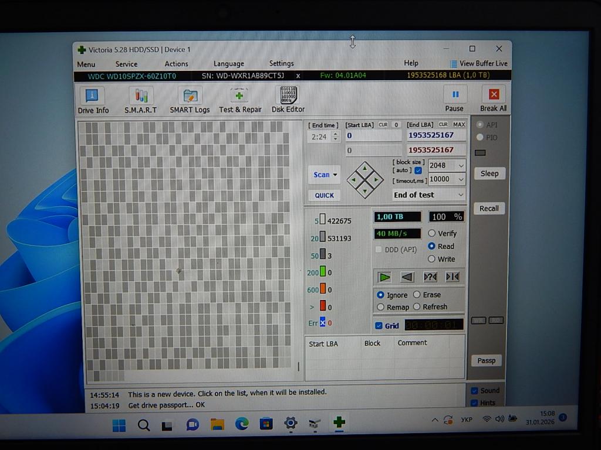Image resolution: width=601 pixels, height=450 pixels.
Task: Click the End LBA 1953525167 field
Action: [x=436, y=135]
